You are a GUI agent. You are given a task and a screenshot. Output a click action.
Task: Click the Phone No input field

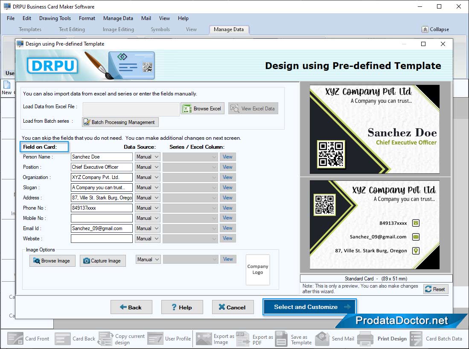coord(102,208)
